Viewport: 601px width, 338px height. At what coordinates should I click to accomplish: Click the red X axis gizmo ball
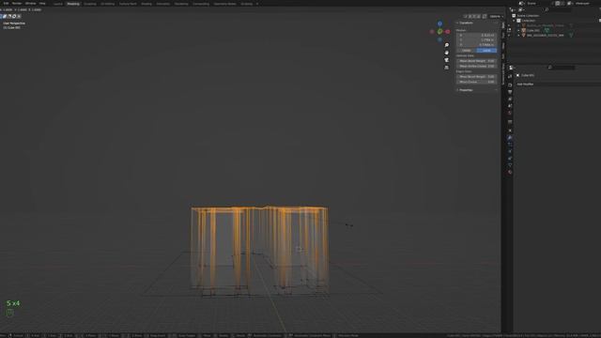[447, 32]
